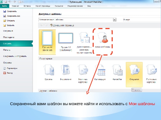
Task: Choose the Визитные карточки business cards icon
Action: (83, 70)
